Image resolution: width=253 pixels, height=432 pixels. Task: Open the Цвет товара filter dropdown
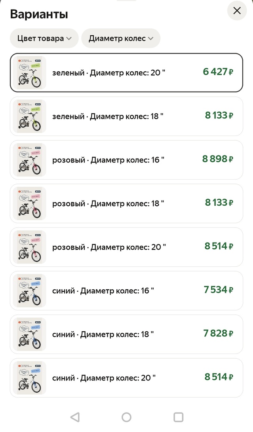pos(44,38)
